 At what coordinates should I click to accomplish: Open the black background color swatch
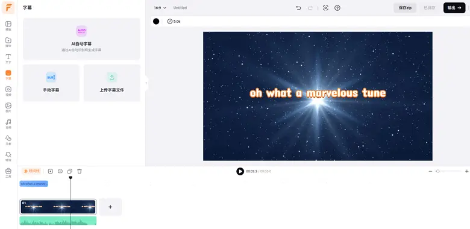click(156, 21)
